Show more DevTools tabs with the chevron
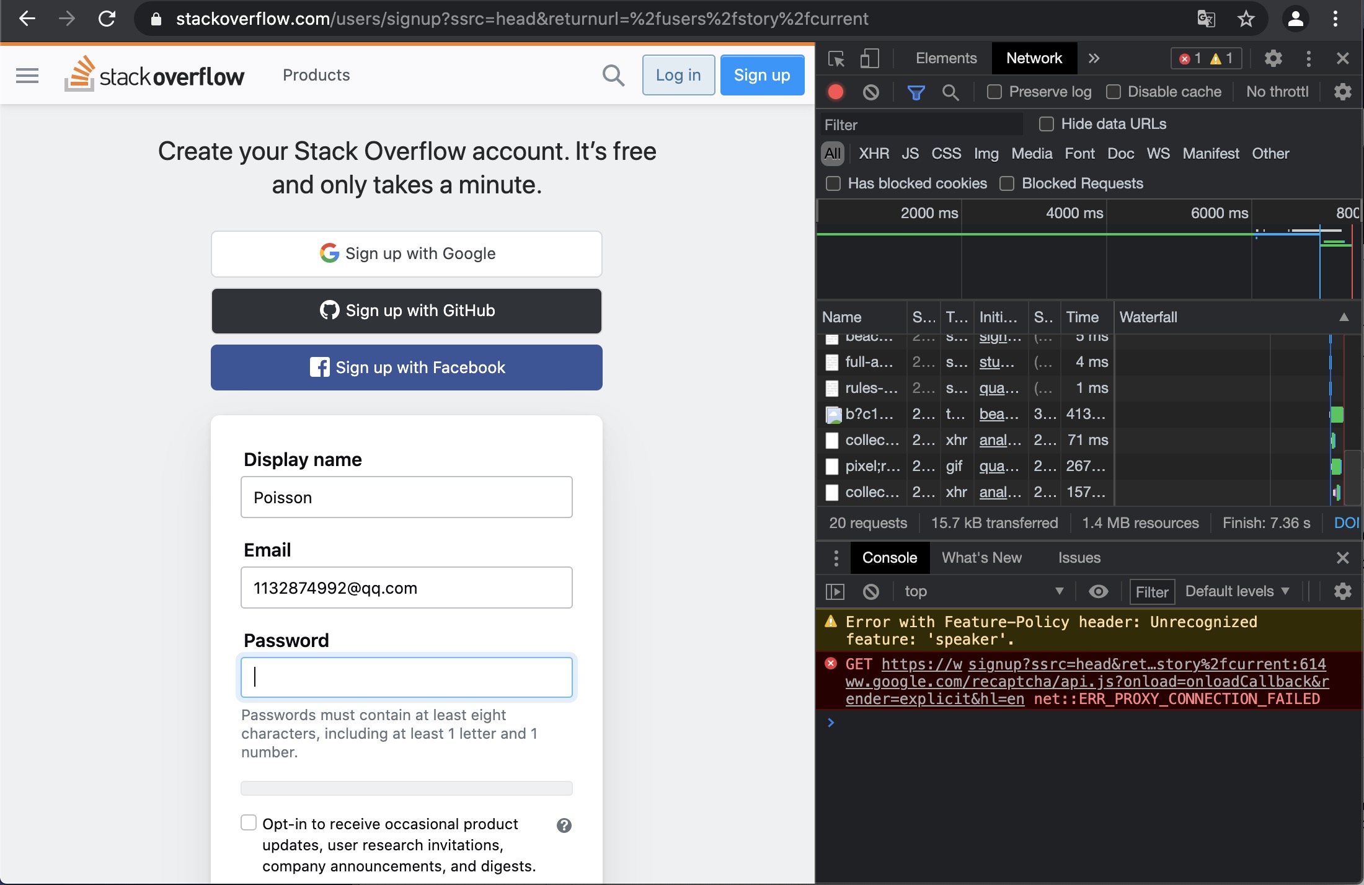1364x885 pixels. coord(1094,58)
